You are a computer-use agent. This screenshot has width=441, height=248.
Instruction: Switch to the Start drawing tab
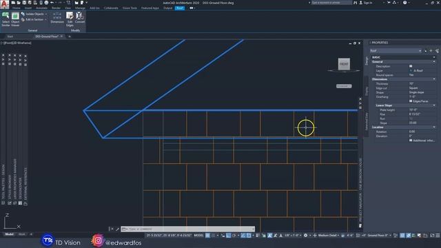(x=10, y=37)
